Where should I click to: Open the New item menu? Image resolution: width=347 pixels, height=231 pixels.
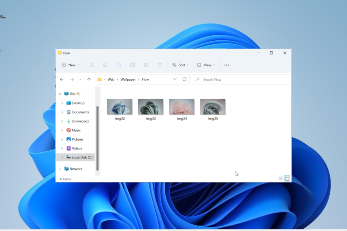(70, 65)
